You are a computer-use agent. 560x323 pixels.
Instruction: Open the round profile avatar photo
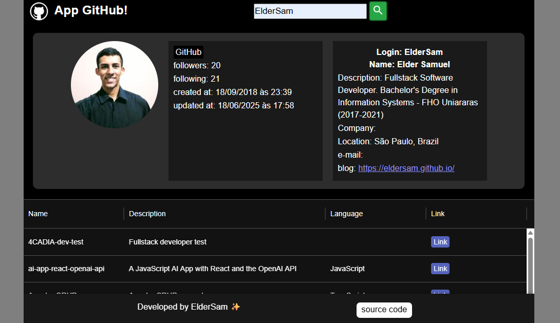115,85
